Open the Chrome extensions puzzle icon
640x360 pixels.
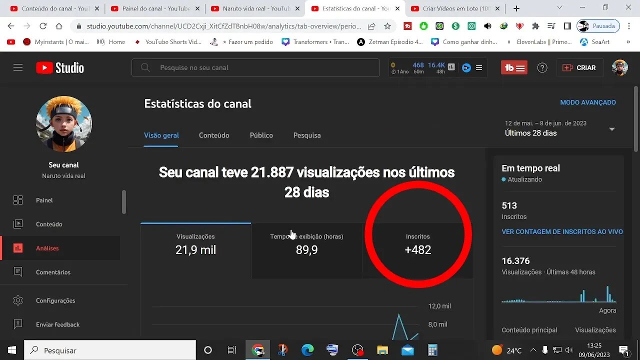[x=535, y=26]
